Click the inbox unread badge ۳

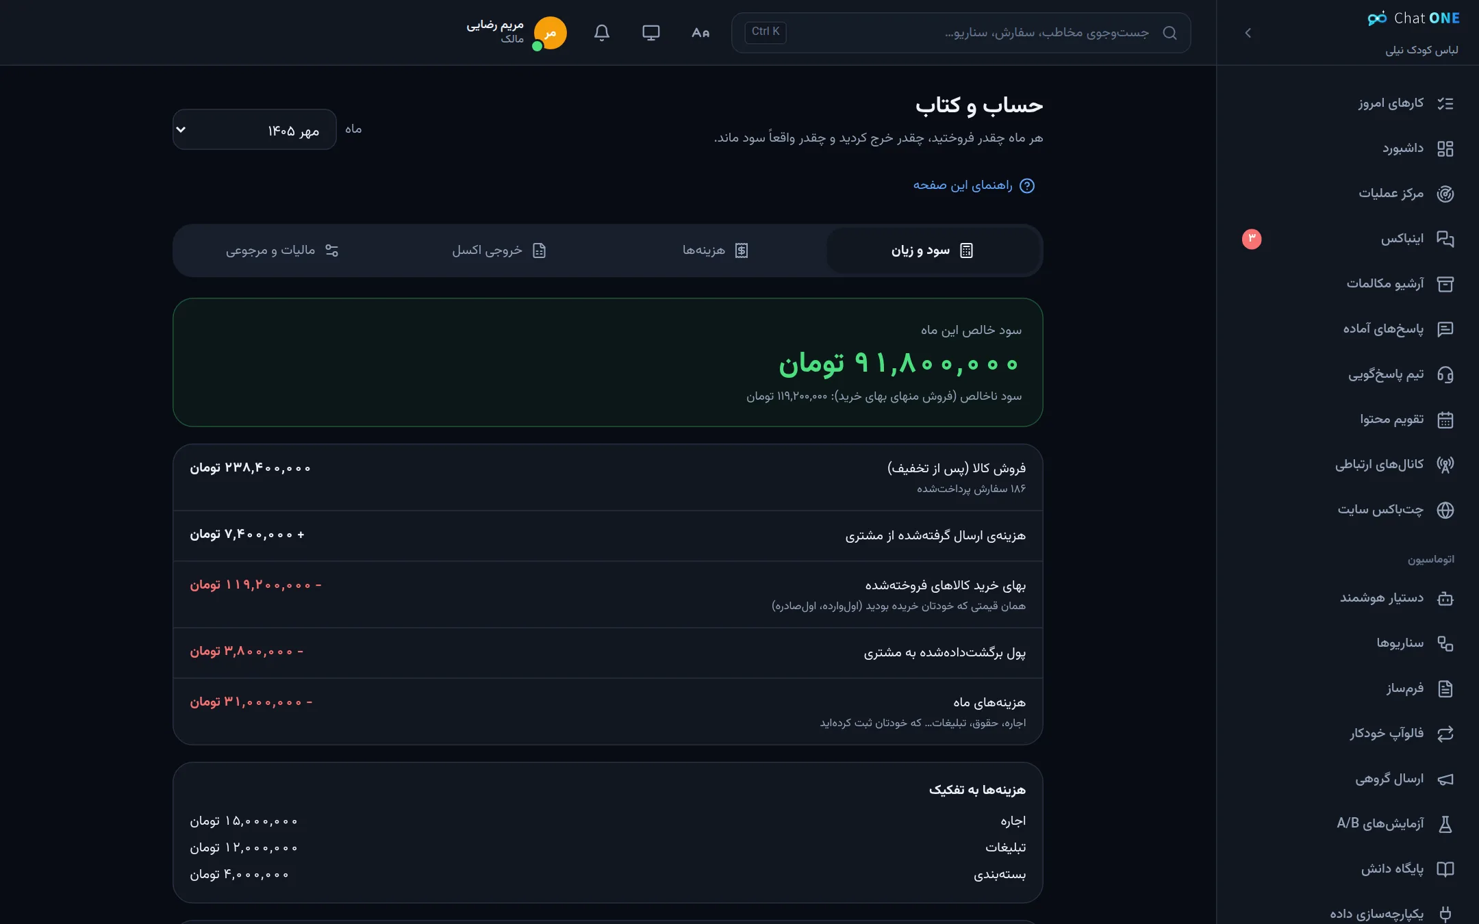(x=1252, y=239)
